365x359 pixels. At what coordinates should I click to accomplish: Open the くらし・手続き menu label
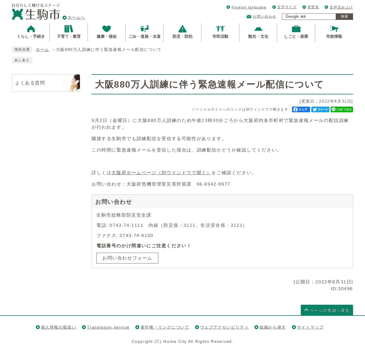[31, 36]
